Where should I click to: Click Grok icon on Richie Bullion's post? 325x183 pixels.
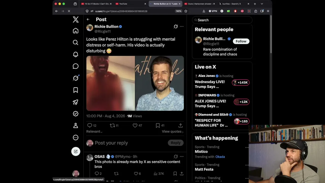coord(176,26)
